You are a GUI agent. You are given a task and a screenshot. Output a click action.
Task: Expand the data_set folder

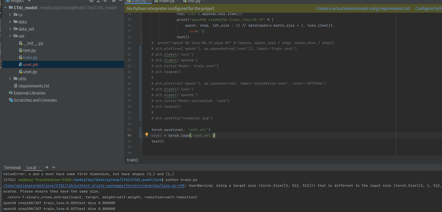tap(10, 29)
